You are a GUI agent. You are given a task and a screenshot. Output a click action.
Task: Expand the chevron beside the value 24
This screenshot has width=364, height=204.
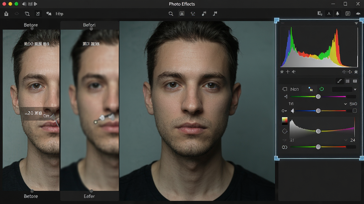coord(346,140)
